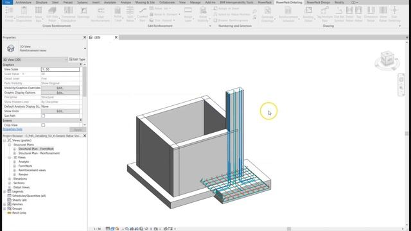The height and width of the screenshot is (231, 411).
Task: Select Reinforcement views under 3D Views
Action: coord(32,170)
